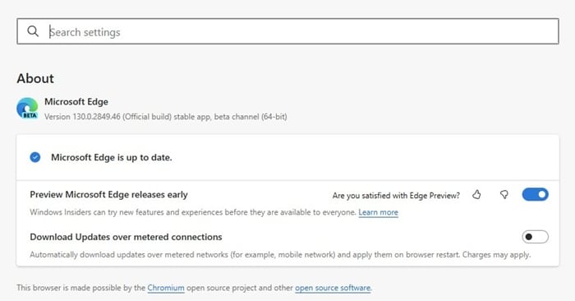Click the Search settings input field
This screenshot has width=575, height=301.
coord(287,31)
